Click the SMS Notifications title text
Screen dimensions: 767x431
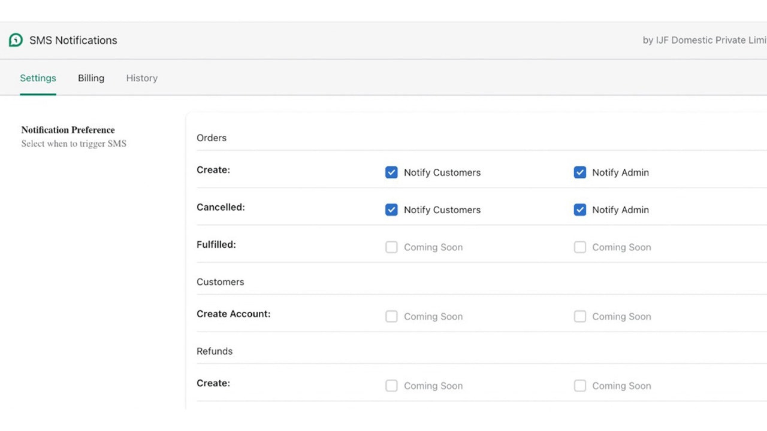pyautogui.click(x=73, y=40)
